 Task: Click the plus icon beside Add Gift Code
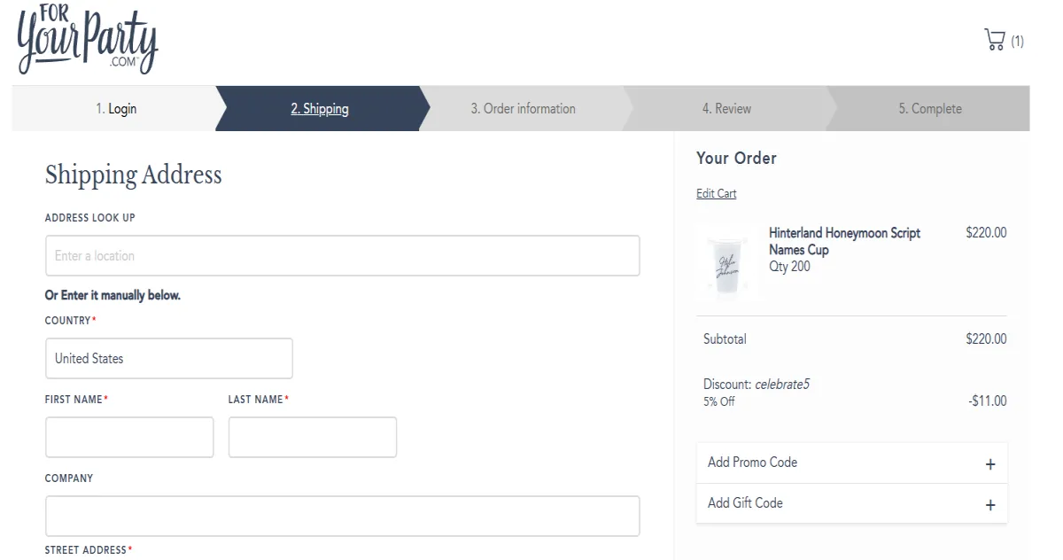pos(989,504)
